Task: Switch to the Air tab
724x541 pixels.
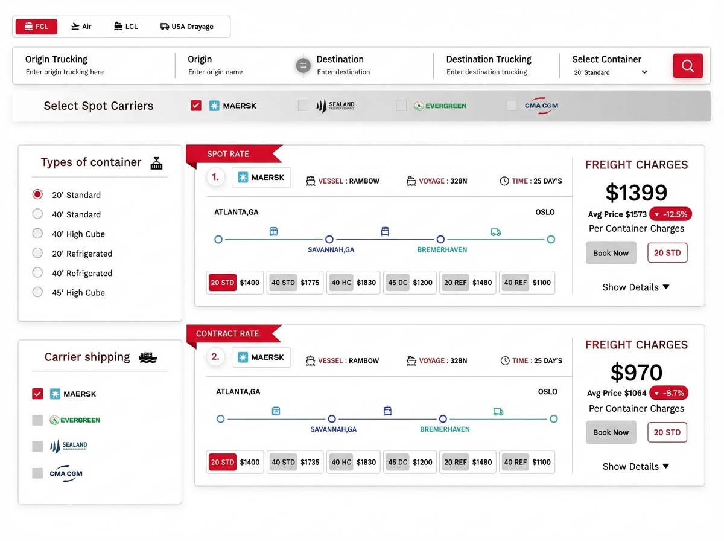Action: coord(81,27)
